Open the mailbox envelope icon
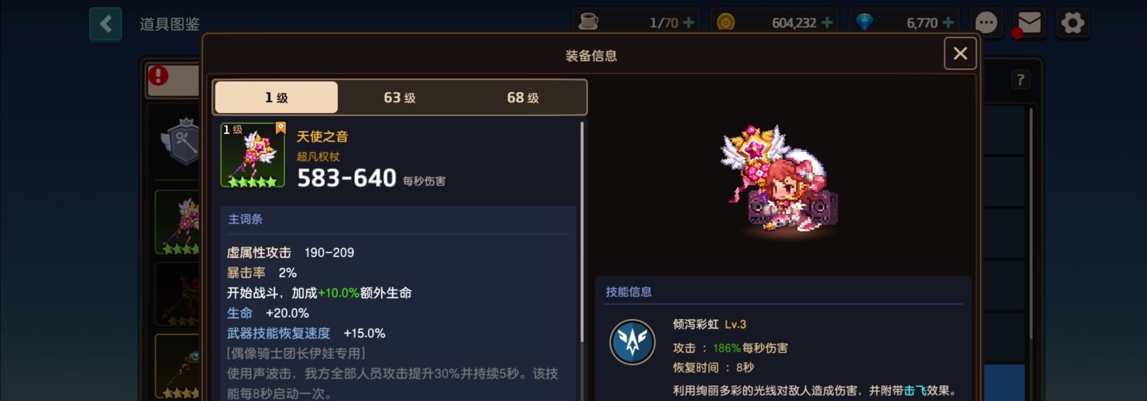 coord(1029,23)
